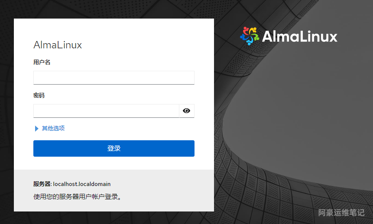Click the underline of the password field
373x224 pixels.
click(106, 117)
